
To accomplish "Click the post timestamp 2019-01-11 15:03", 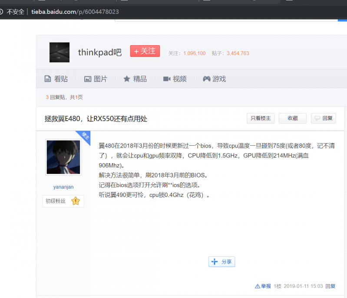I will pos(303,286).
